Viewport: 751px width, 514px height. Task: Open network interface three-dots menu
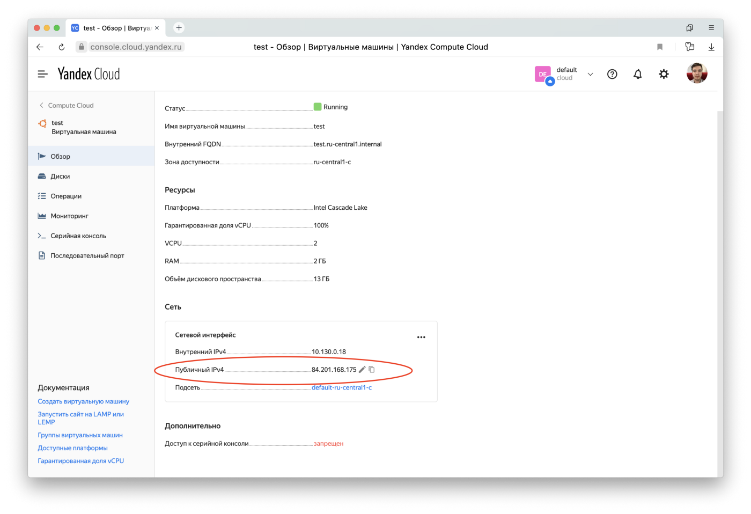(421, 337)
